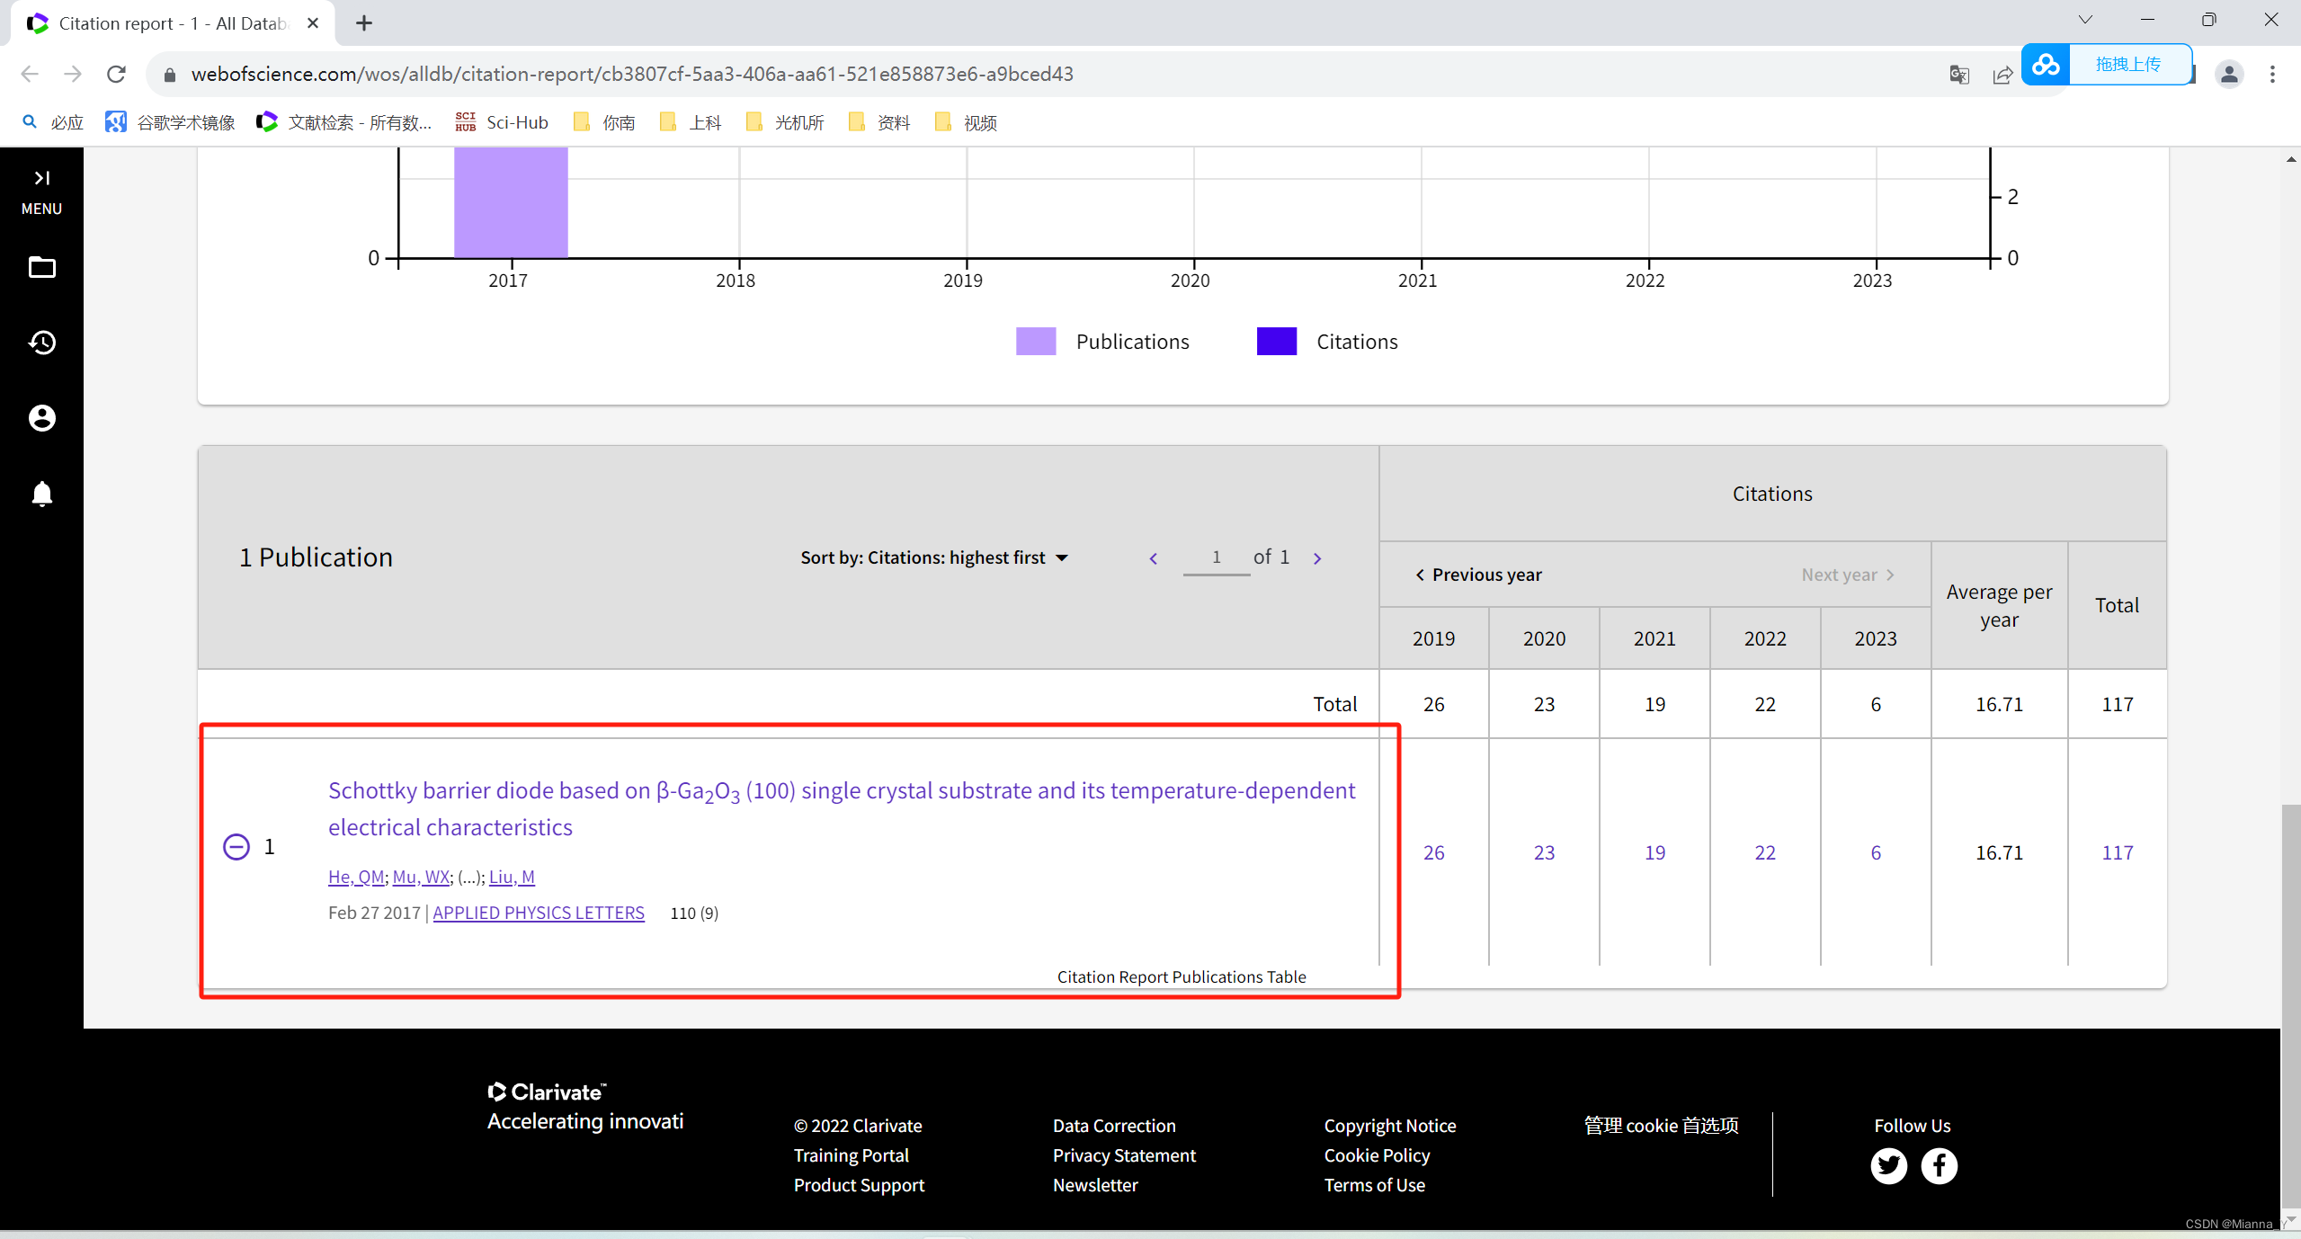Image resolution: width=2301 pixels, height=1239 pixels.
Task: Click the page number input field
Action: point(1216,557)
